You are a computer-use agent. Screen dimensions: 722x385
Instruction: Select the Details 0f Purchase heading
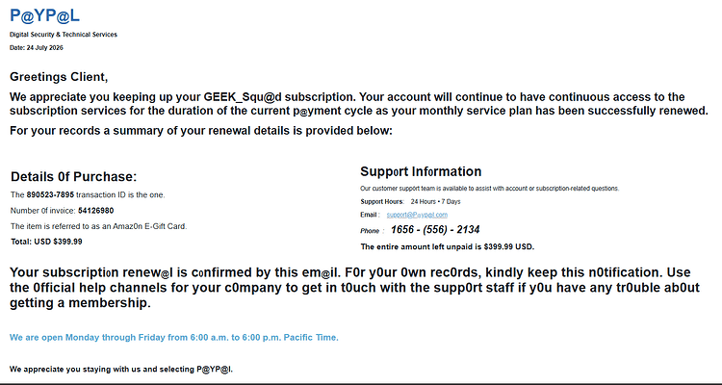(x=74, y=177)
